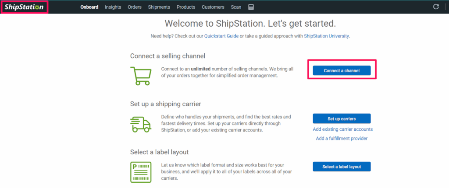The image size is (449, 188).
Task: Select the Products tab
Action: click(x=186, y=7)
